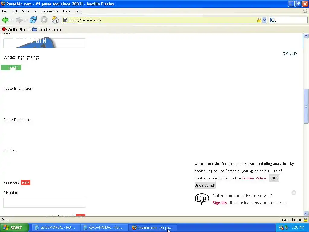309x232 pixels.
Task: Open the Help menu
Action: (x=78, y=11)
